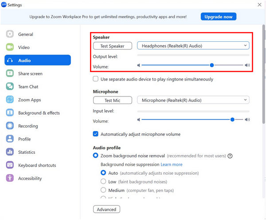Viewport: 266px width, 220px height.
Task: Click the Video camera icon
Action: [10, 47]
